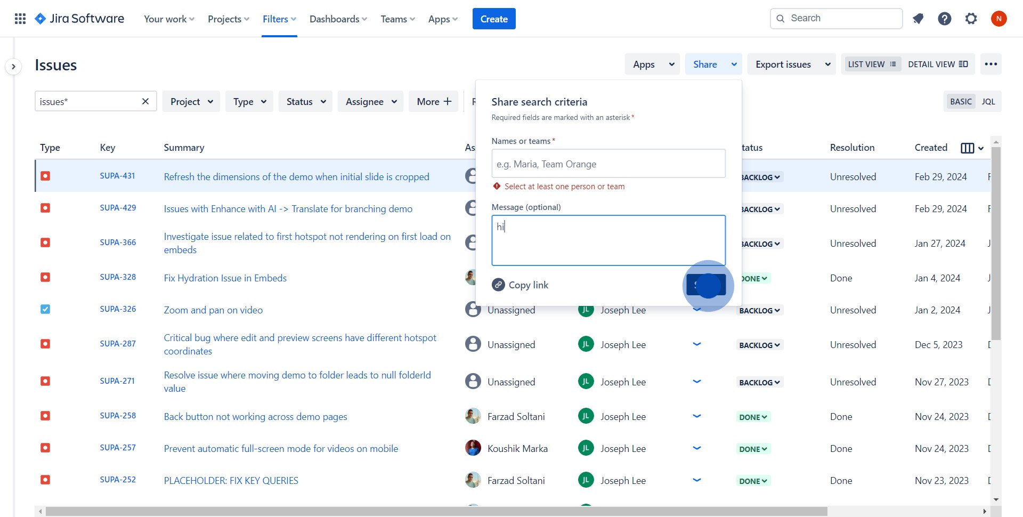Open the help question mark icon

(x=945, y=19)
